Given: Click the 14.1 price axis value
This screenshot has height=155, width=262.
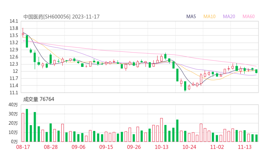Looking at the screenshot, I should (x=14, y=21).
